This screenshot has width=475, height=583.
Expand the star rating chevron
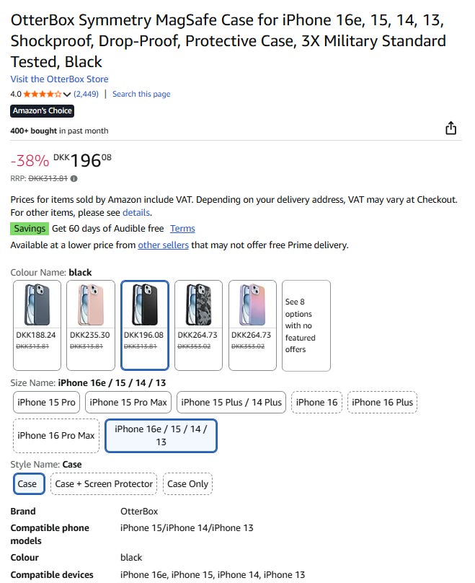point(67,95)
